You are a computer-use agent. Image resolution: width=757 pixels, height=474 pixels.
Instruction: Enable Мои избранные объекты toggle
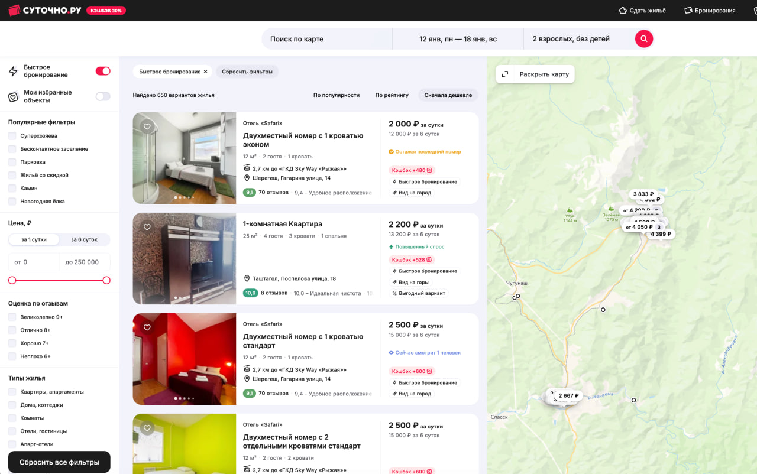tap(103, 96)
